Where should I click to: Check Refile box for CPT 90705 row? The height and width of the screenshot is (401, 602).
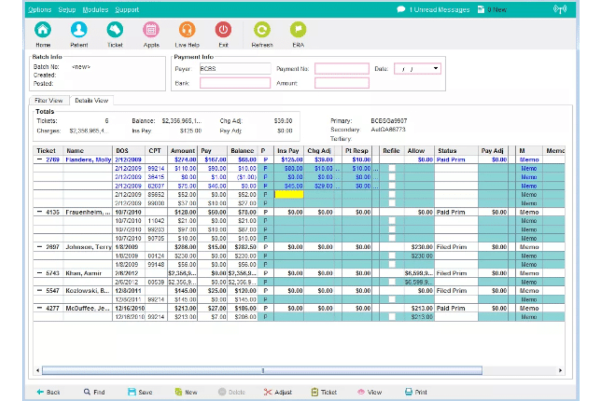(392, 238)
